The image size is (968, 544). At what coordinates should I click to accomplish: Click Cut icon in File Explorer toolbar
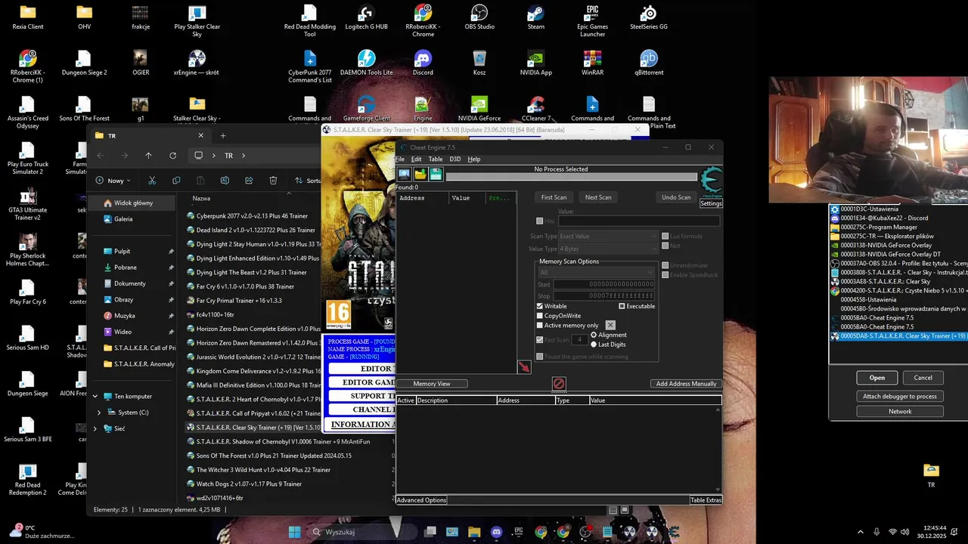coord(152,181)
